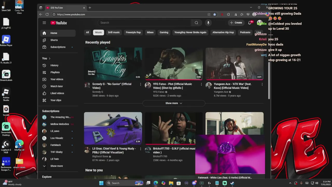
Task: Click the browser address bar URL
Action: [71, 15]
